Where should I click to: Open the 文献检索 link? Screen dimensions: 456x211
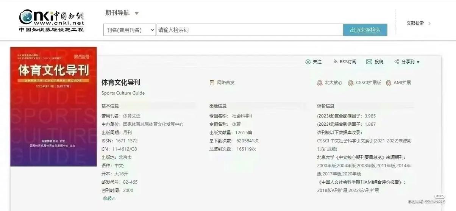415,23
